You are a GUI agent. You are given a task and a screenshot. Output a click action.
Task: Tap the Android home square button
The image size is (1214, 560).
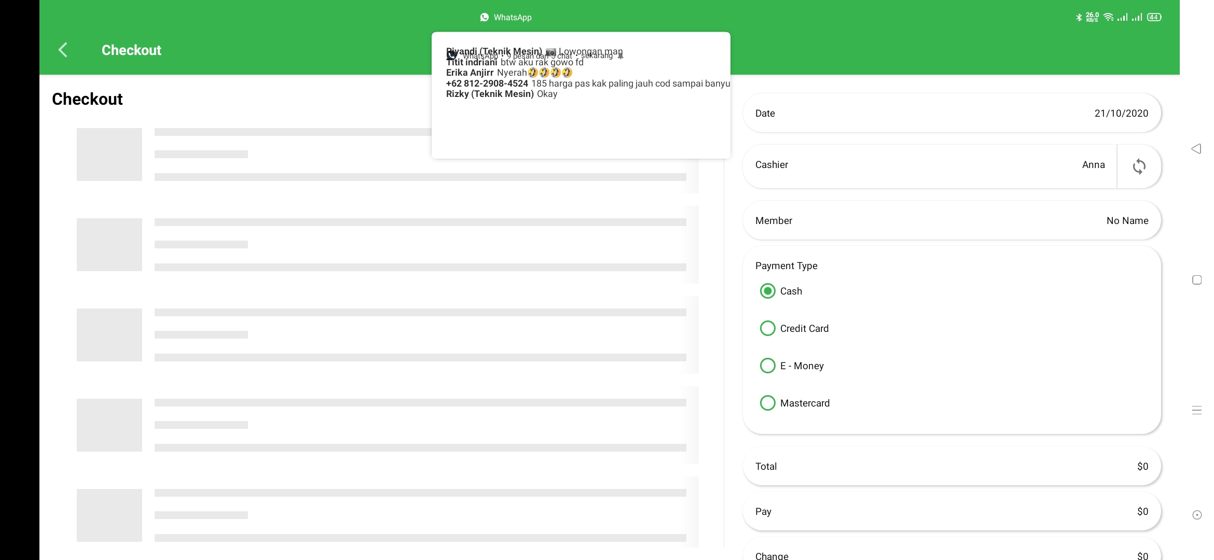1197,280
